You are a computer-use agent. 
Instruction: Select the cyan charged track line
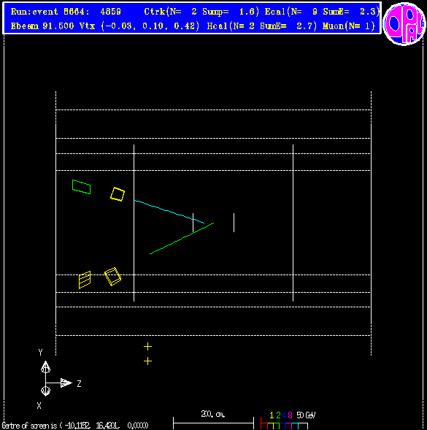pos(169,212)
